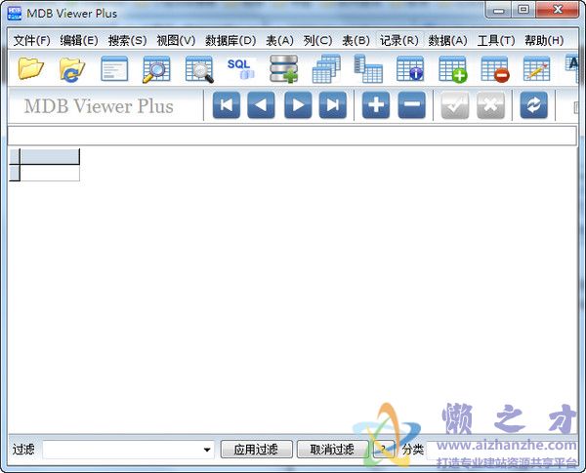This screenshot has height=473, width=586.
Task: Click the filter help question mark button
Action: [384, 450]
